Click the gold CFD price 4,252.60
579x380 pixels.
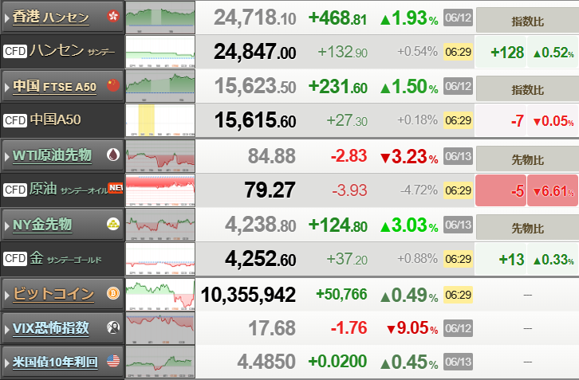[260, 259]
